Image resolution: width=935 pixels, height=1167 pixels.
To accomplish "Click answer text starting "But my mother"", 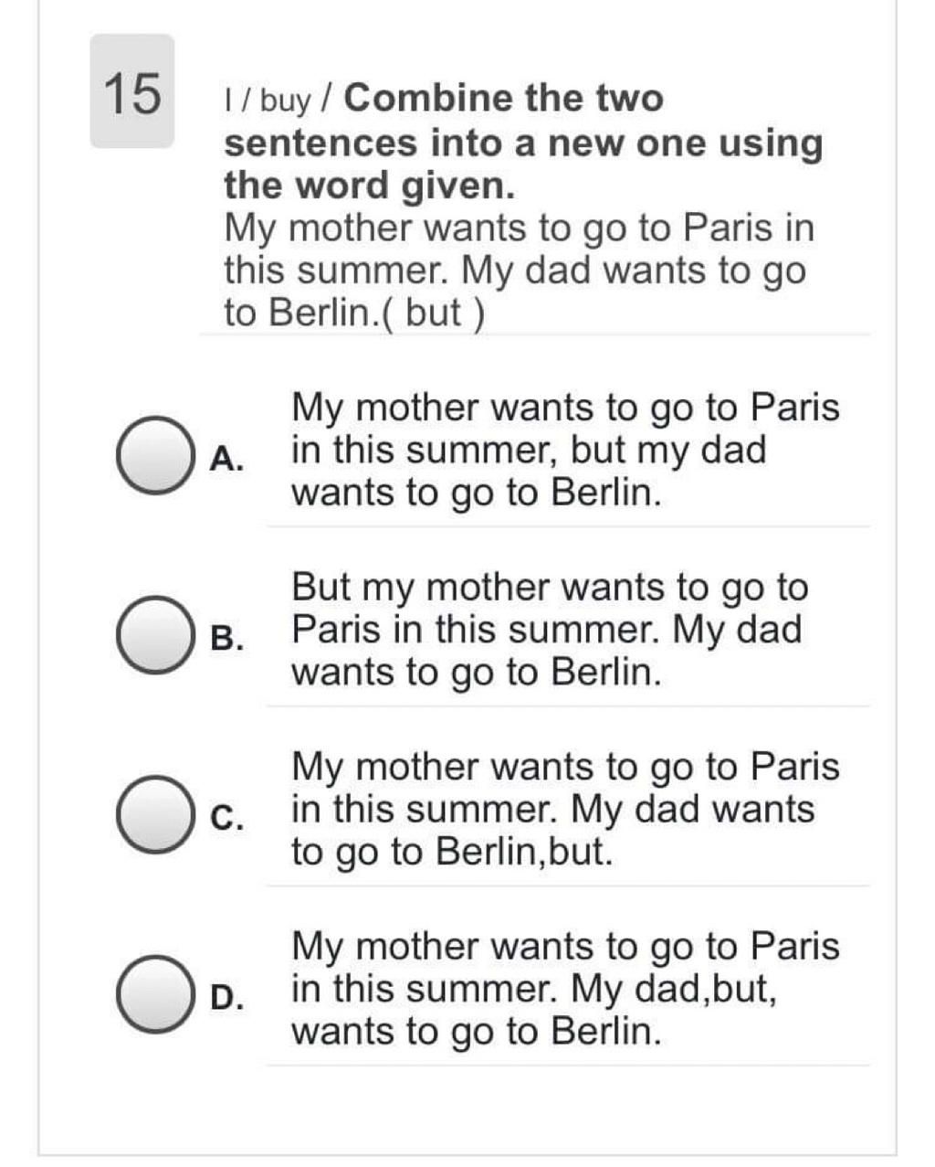I will pos(550,588).
